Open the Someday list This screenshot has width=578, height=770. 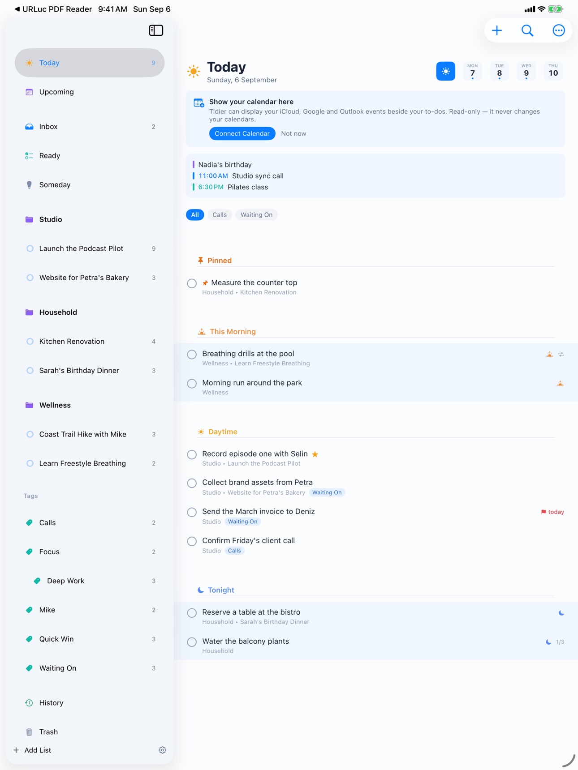point(90,185)
